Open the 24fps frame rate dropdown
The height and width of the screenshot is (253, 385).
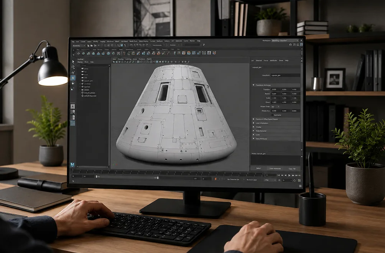pyautogui.click(x=270, y=180)
